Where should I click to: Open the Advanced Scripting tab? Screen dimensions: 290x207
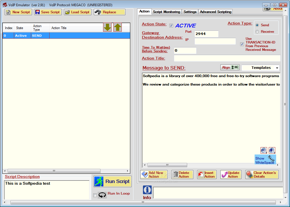click(x=216, y=12)
